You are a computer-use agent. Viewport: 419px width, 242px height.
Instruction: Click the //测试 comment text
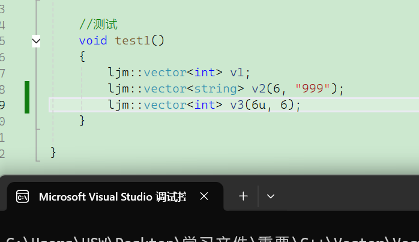pyautogui.click(x=98, y=25)
